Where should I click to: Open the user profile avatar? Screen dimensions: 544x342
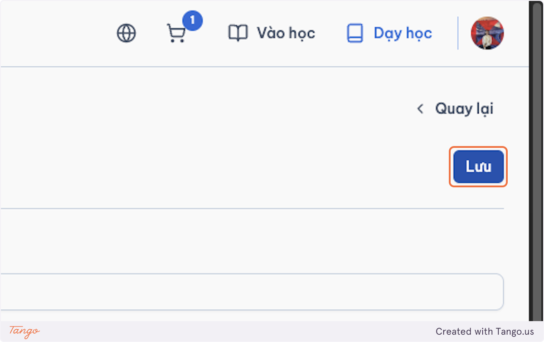[487, 33]
